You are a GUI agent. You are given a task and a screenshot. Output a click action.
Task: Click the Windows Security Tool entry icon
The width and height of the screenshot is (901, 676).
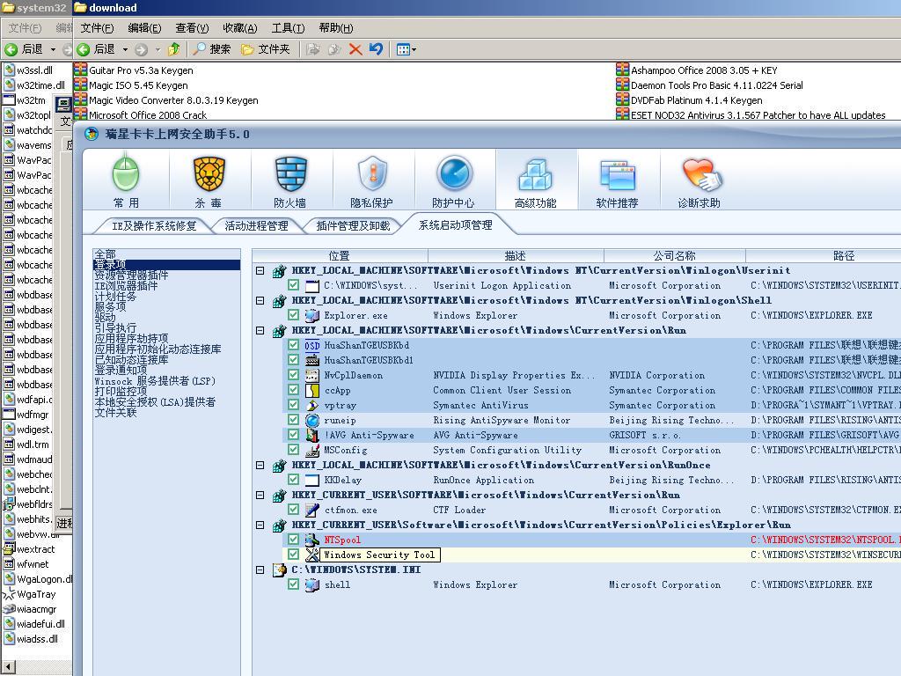312,555
